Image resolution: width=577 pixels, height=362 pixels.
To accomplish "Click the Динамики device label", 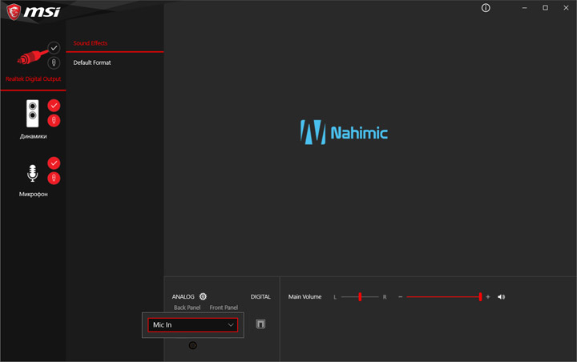I will pyautogui.click(x=33, y=136).
